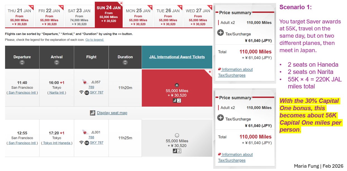The height and width of the screenshot is (171, 347).
Task: Expand Tax/Surcharge in the upper price summary
Action: pyautogui.click(x=221, y=33)
